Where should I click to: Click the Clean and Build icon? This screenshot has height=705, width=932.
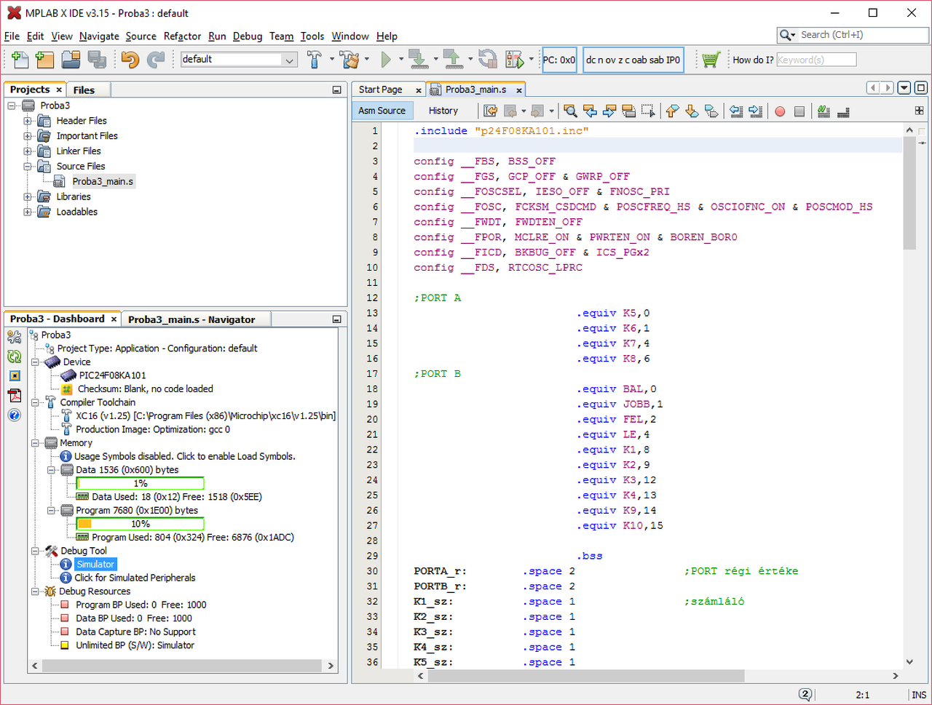pos(349,60)
